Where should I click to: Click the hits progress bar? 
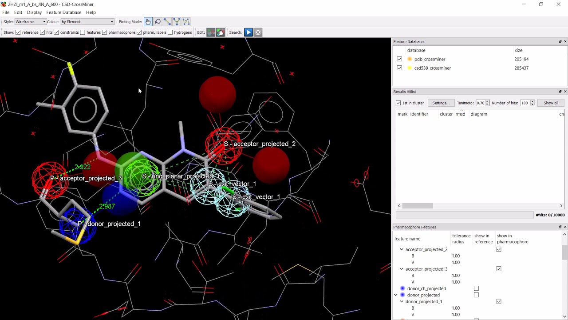[x=465, y=215]
